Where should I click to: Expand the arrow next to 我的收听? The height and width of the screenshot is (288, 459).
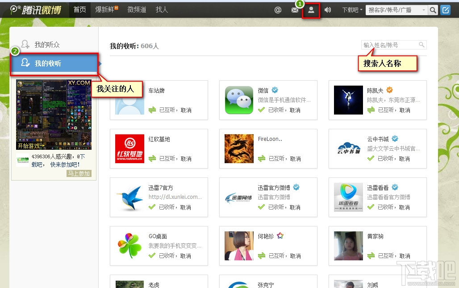[101, 64]
